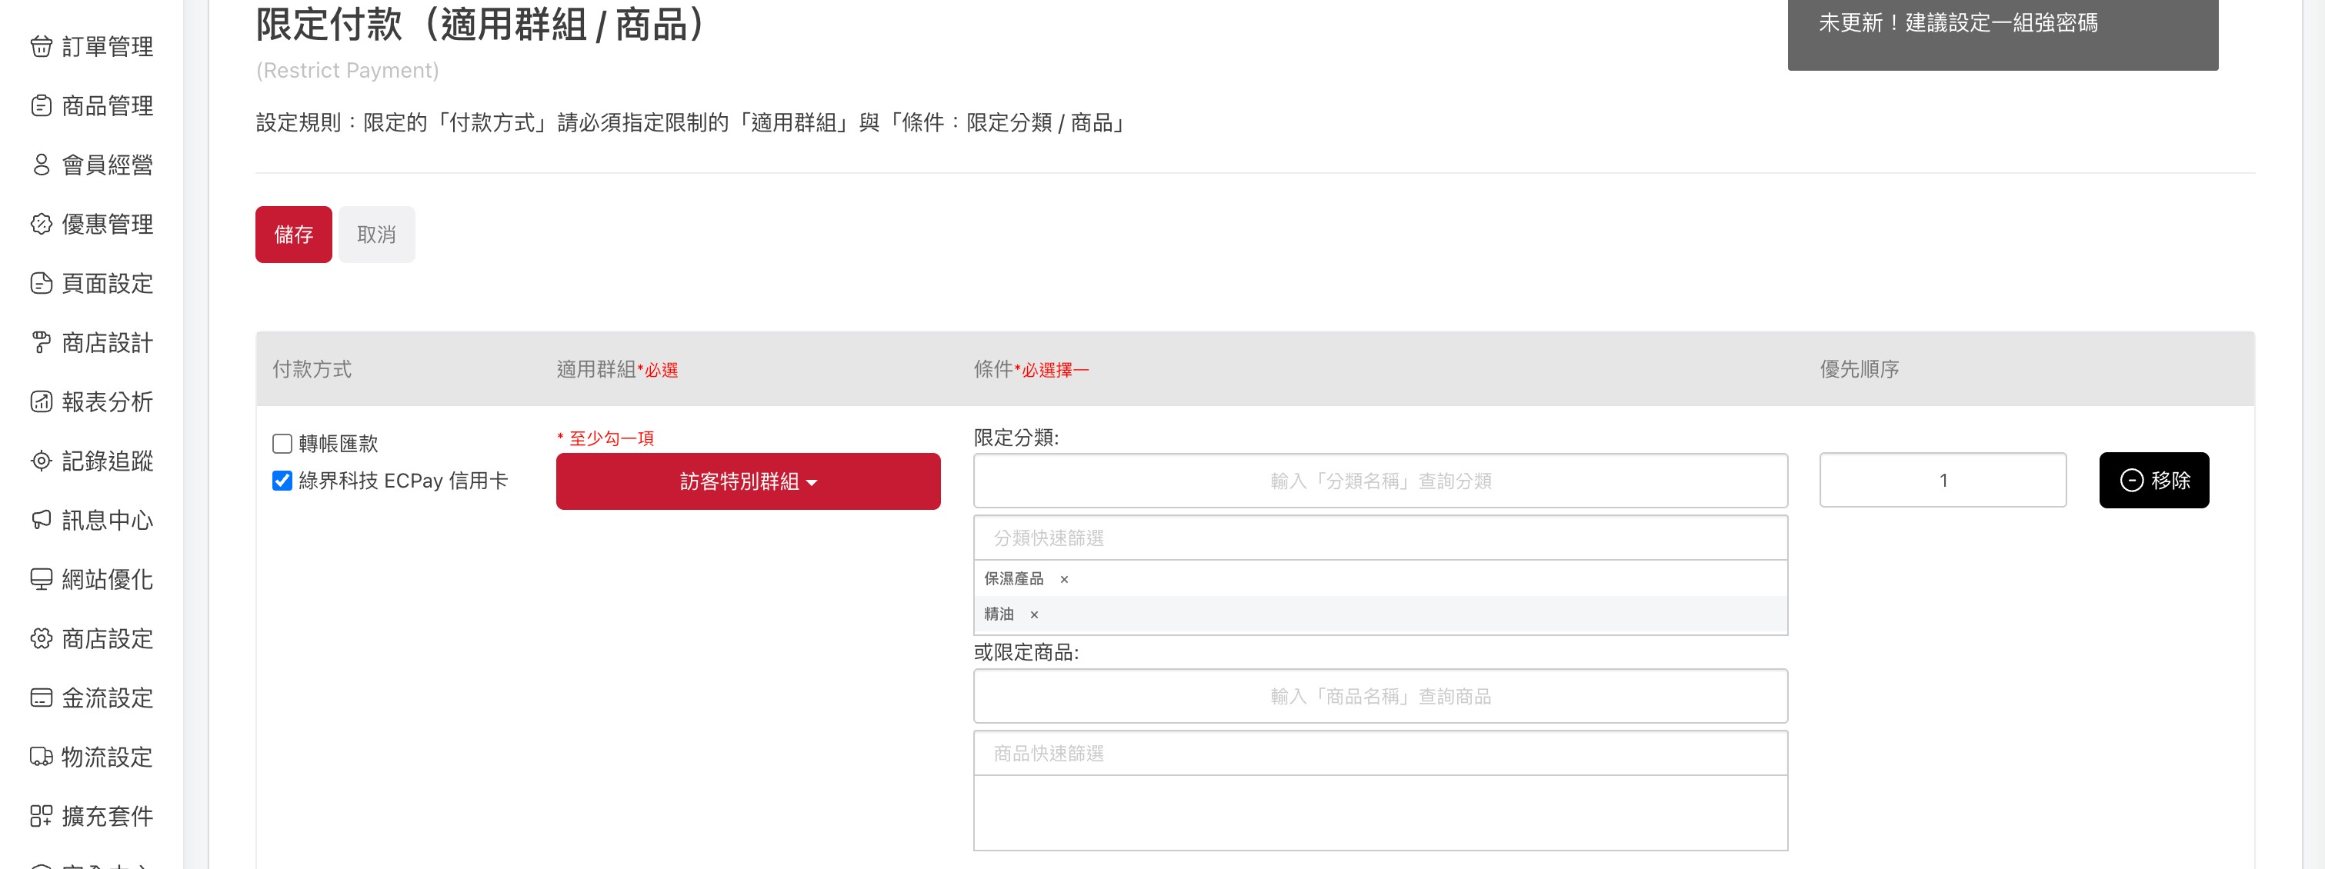The width and height of the screenshot is (2325, 869).
Task: Focus the 輸入「商品名稱」查詢商品 search field
Action: pyautogui.click(x=1379, y=696)
